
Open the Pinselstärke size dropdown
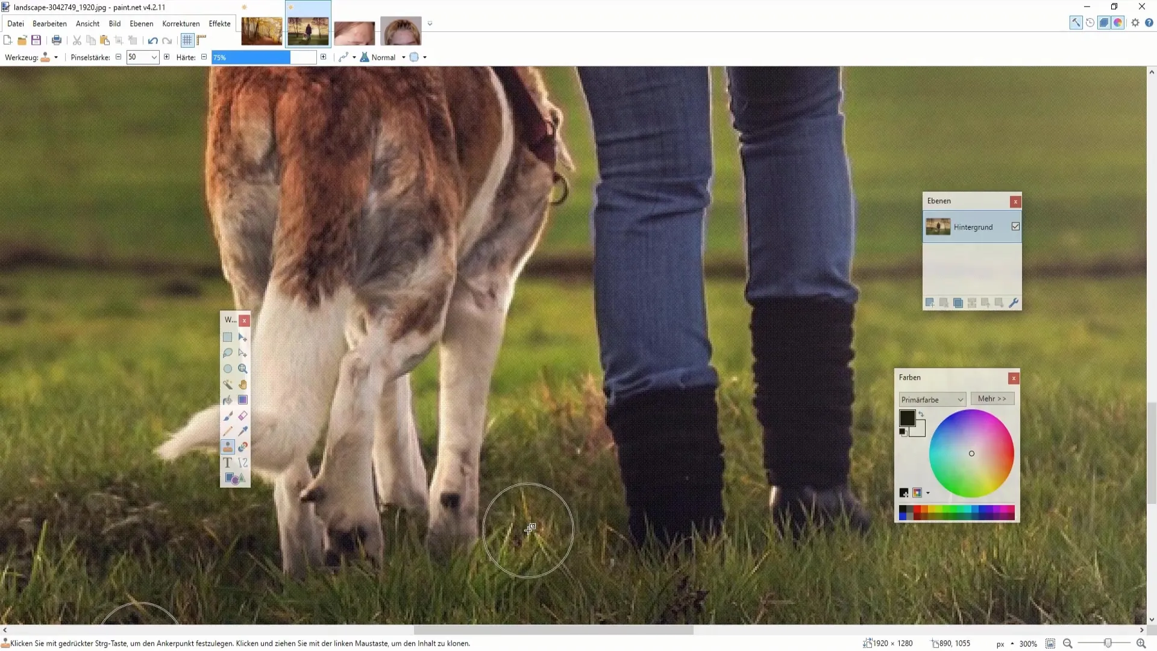(154, 57)
